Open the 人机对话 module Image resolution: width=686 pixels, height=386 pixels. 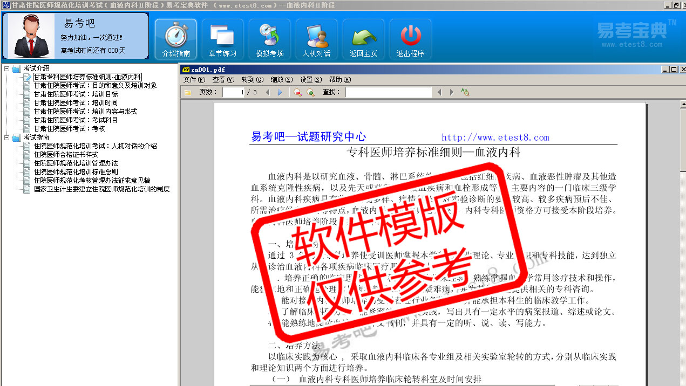tap(316, 39)
